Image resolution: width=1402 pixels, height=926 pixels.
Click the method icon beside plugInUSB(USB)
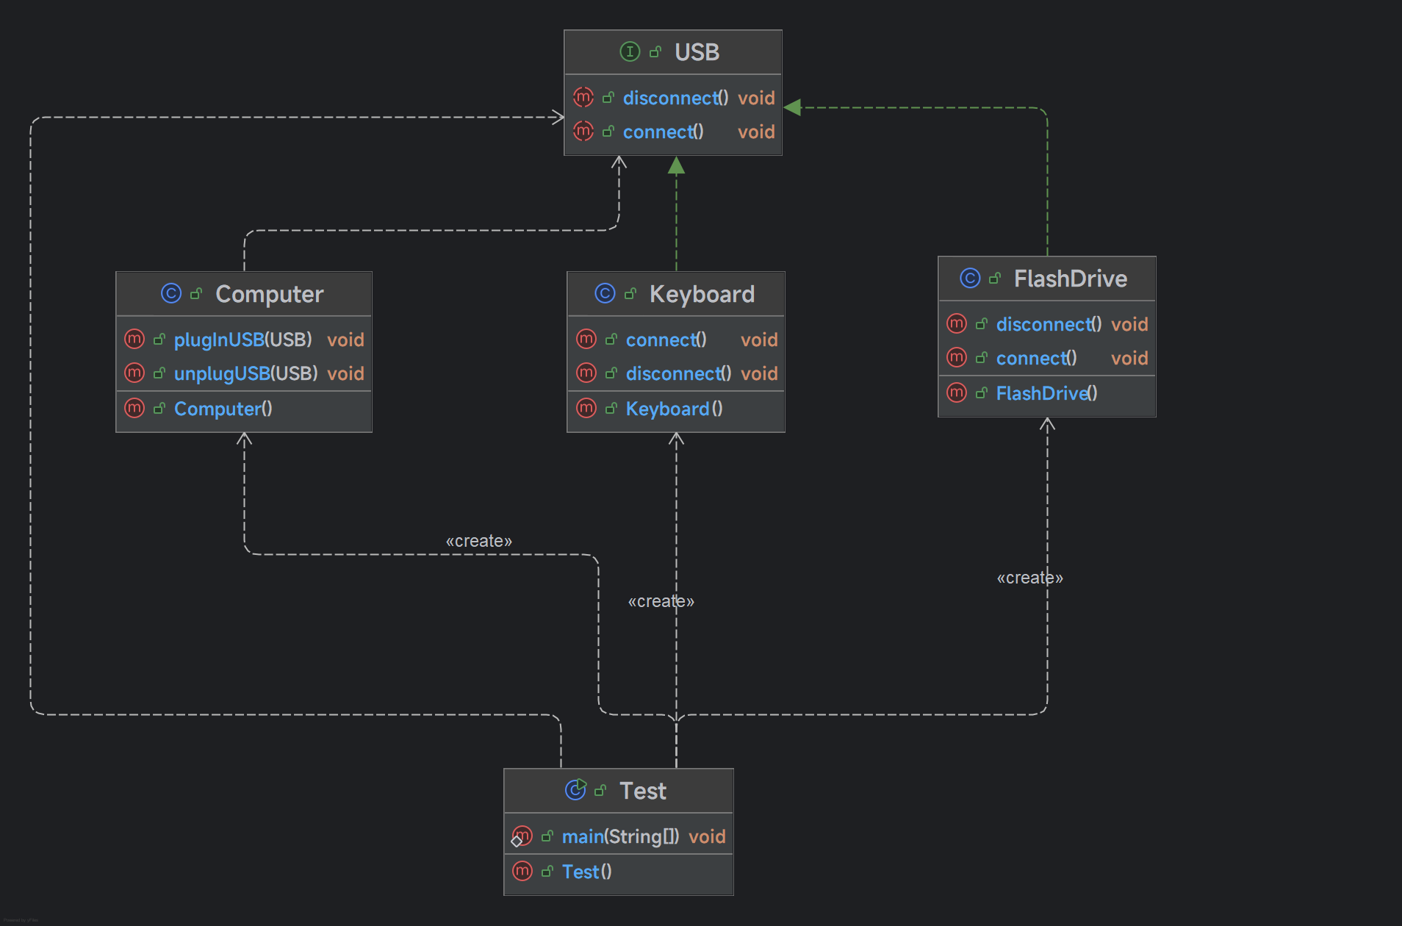[134, 340]
